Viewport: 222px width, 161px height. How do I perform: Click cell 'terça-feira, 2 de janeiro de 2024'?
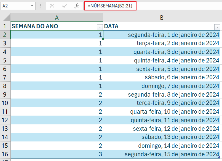coord(162,43)
